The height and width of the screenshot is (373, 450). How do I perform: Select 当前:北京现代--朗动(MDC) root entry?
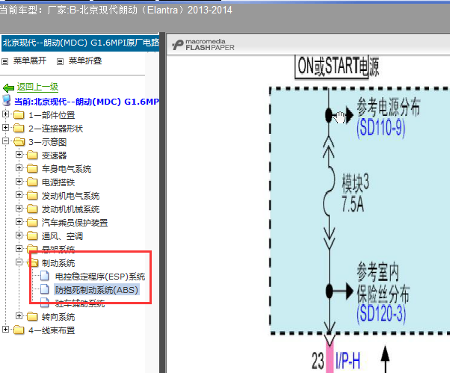[87, 102]
